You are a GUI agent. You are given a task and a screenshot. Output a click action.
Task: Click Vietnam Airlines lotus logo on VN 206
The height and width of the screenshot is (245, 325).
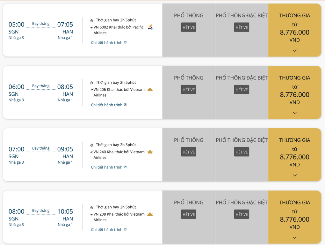tap(150, 90)
